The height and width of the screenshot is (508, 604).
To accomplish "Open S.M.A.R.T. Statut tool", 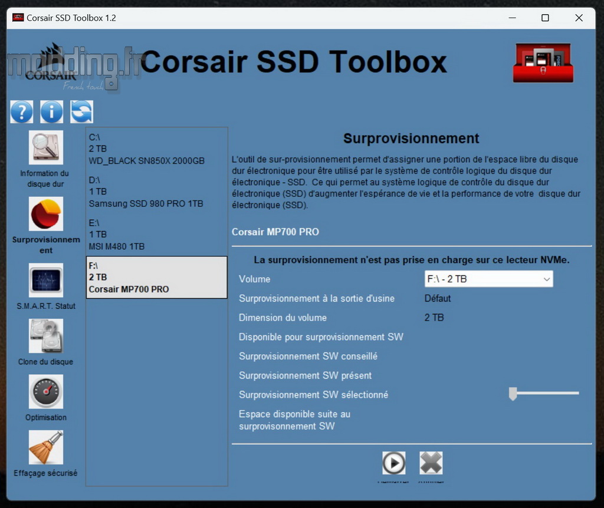I will (x=46, y=280).
